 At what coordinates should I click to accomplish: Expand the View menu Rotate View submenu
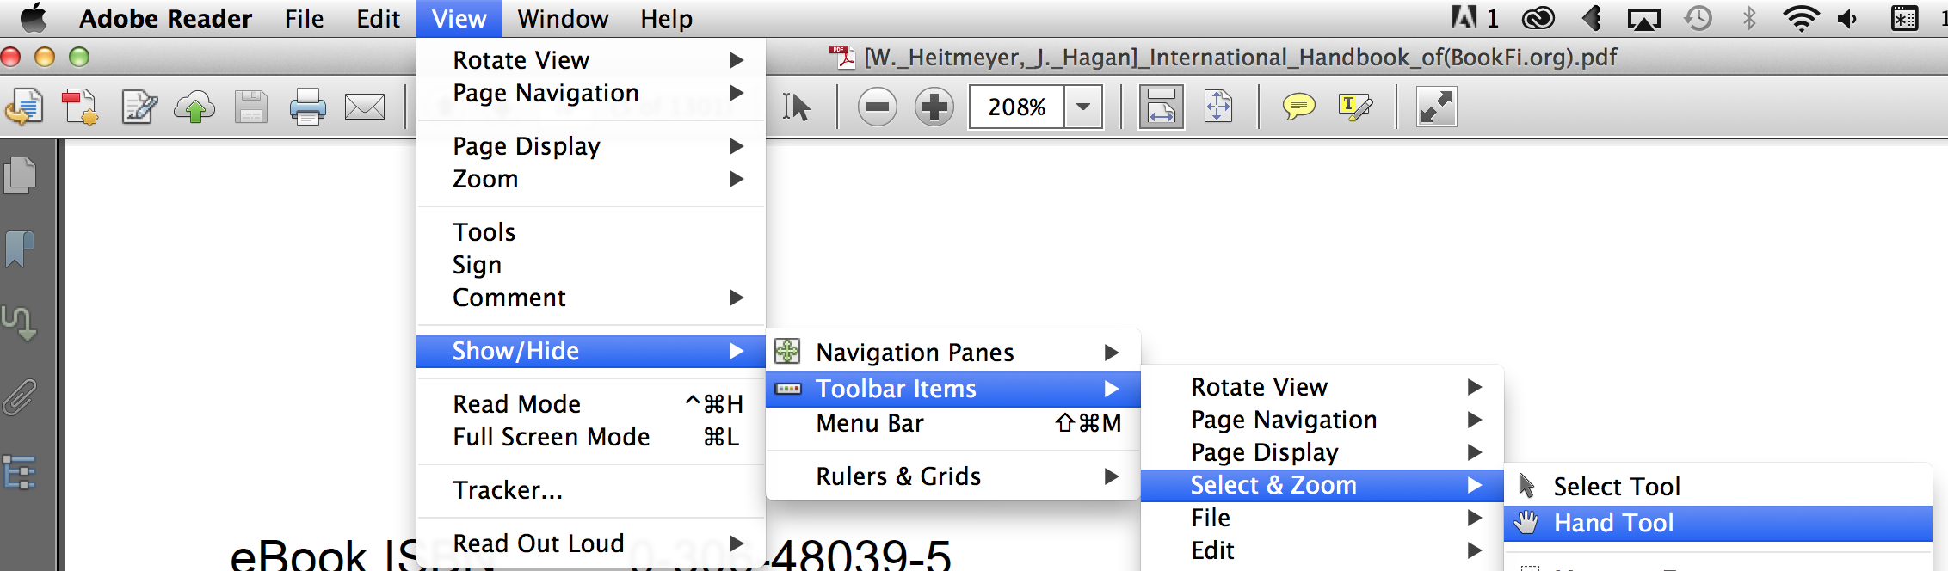pyautogui.click(x=591, y=60)
